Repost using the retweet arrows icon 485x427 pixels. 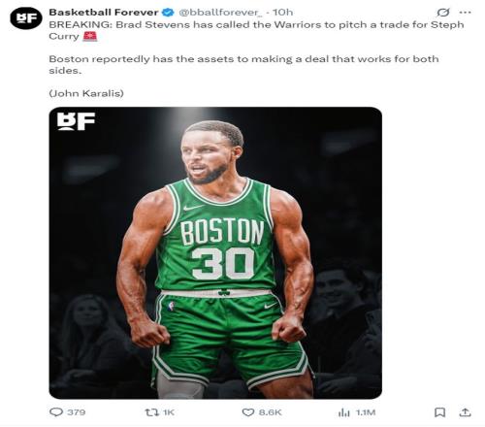point(151,412)
